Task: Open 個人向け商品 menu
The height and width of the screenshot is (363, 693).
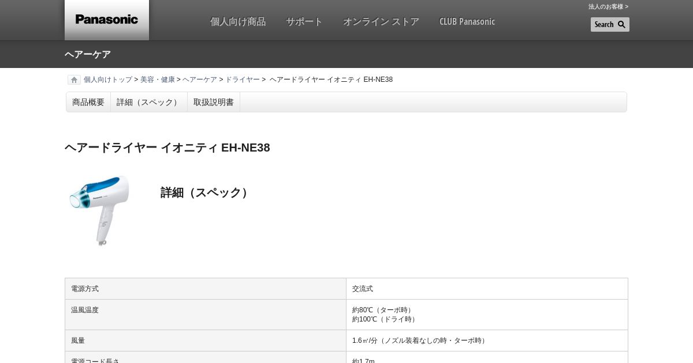Action: tap(238, 21)
